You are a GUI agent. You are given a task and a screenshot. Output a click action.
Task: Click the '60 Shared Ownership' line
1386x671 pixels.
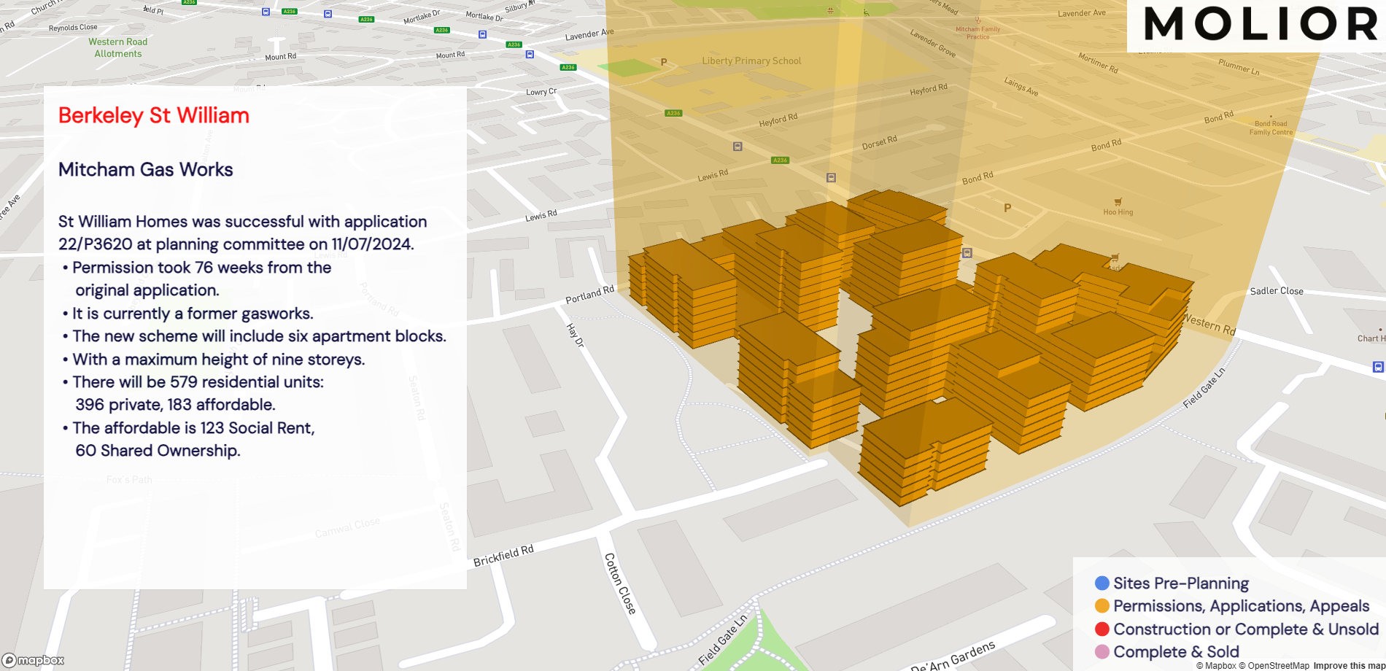tap(158, 451)
